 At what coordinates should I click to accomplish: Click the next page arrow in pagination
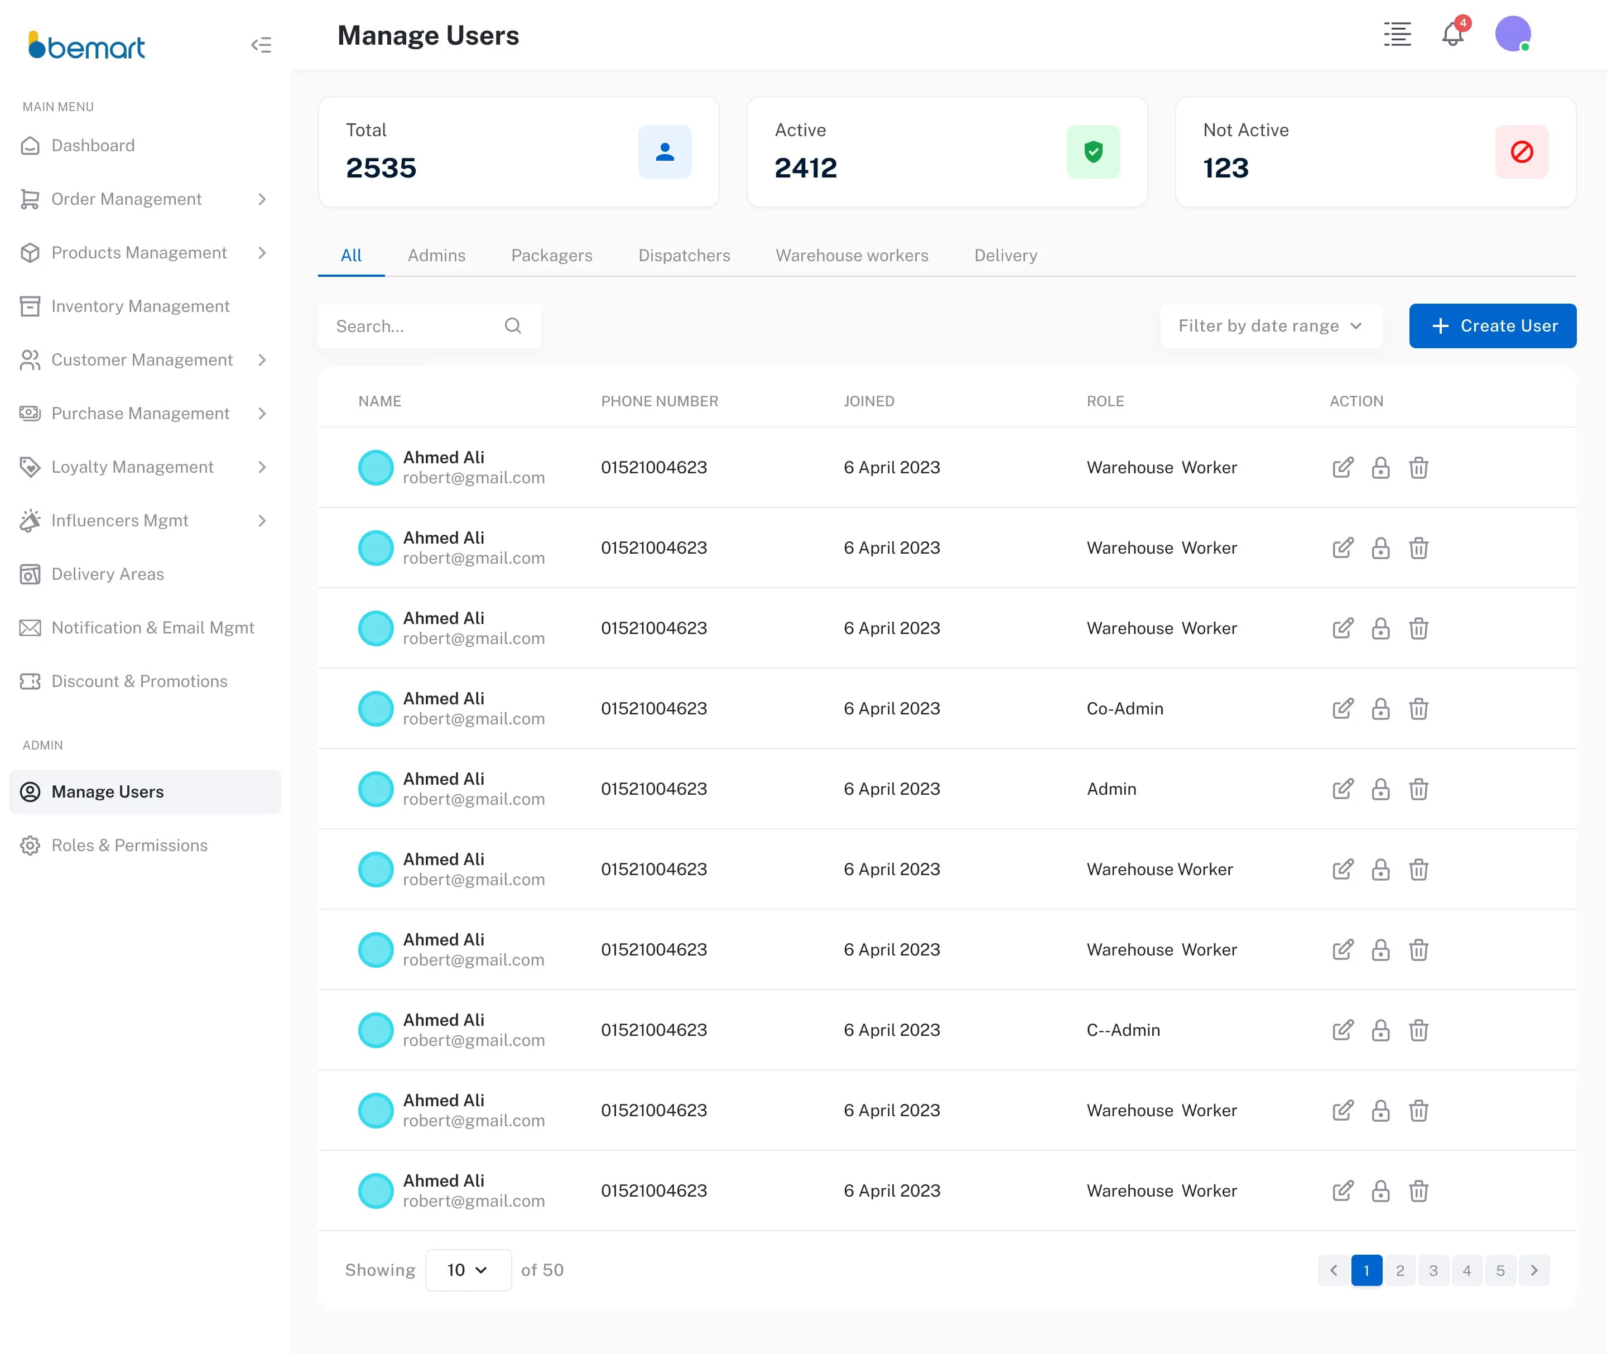click(x=1533, y=1270)
